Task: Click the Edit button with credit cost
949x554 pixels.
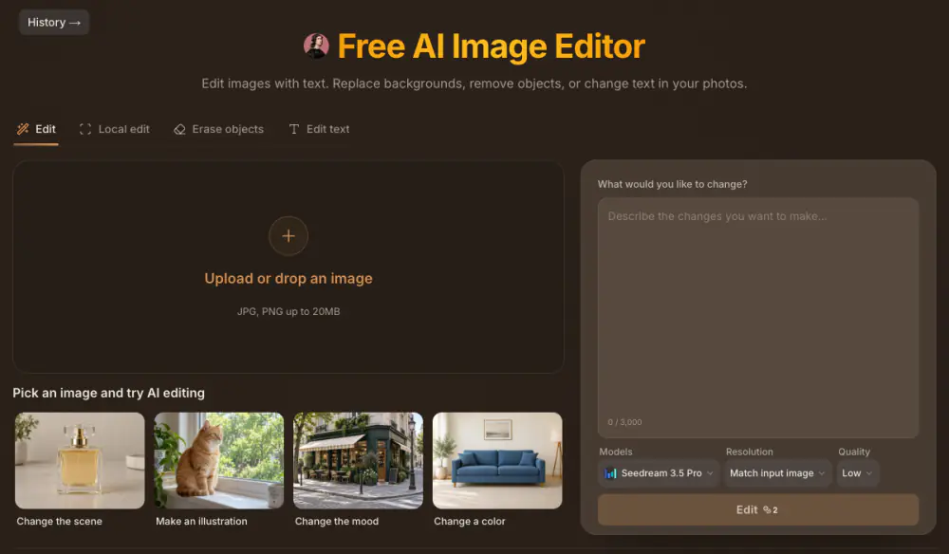Action: (758, 509)
